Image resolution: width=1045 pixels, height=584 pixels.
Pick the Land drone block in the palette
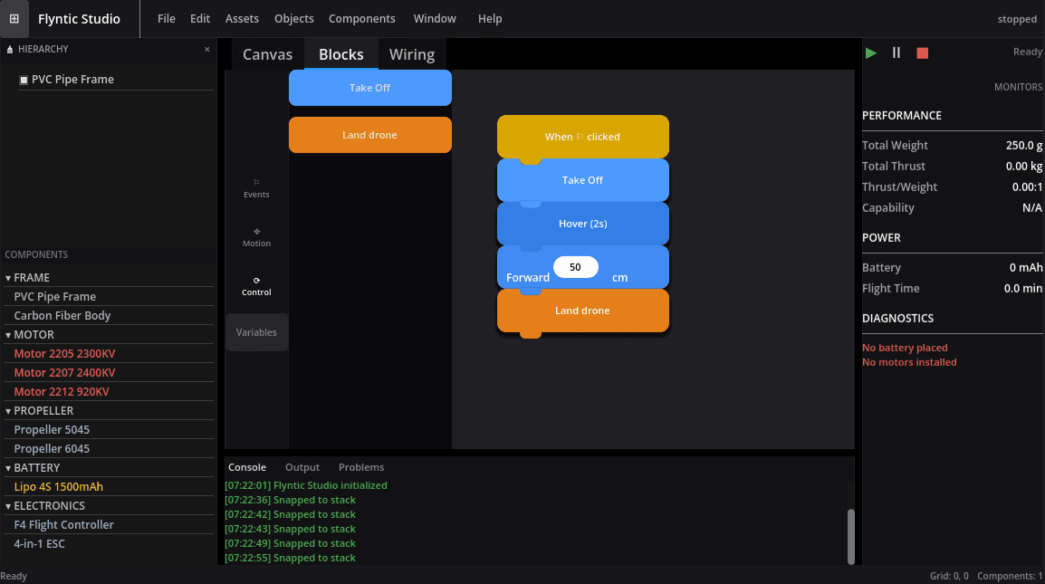coord(369,135)
